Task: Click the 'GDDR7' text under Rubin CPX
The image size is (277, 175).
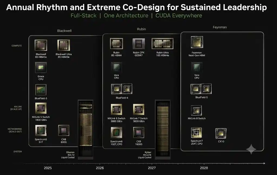Action: pyautogui.click(x=139, y=55)
